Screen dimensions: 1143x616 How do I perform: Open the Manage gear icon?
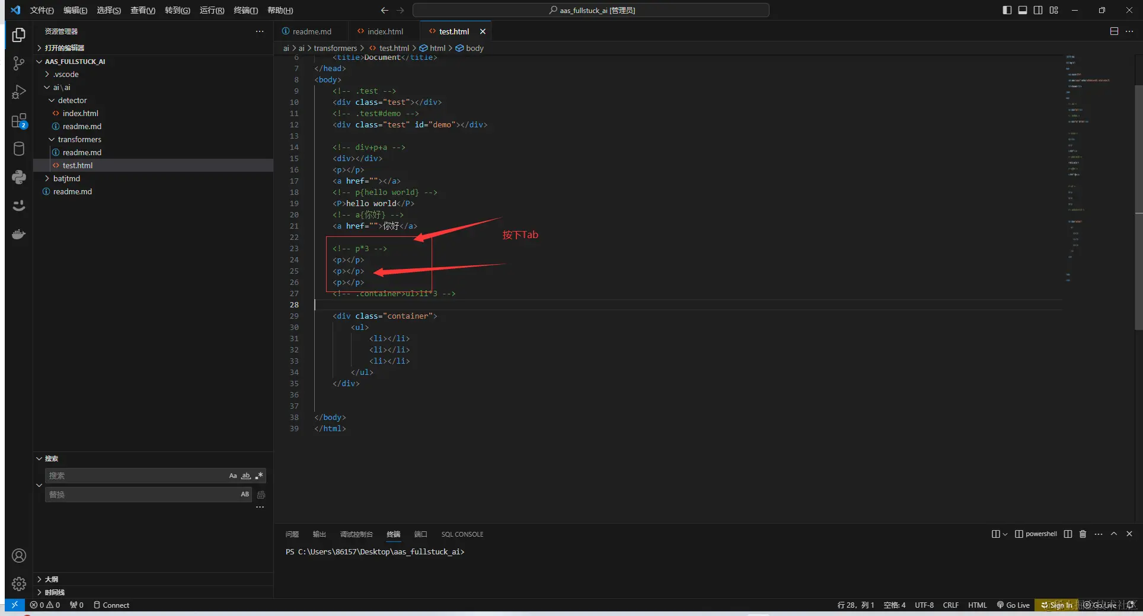[19, 584]
